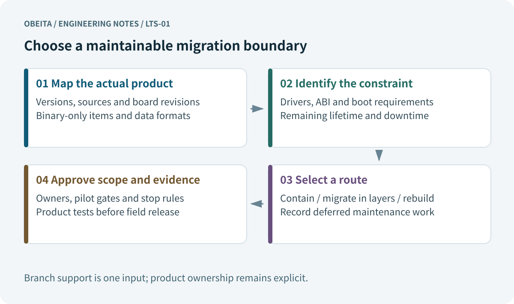Click heading '02 Identify the constraint'

point(346,83)
